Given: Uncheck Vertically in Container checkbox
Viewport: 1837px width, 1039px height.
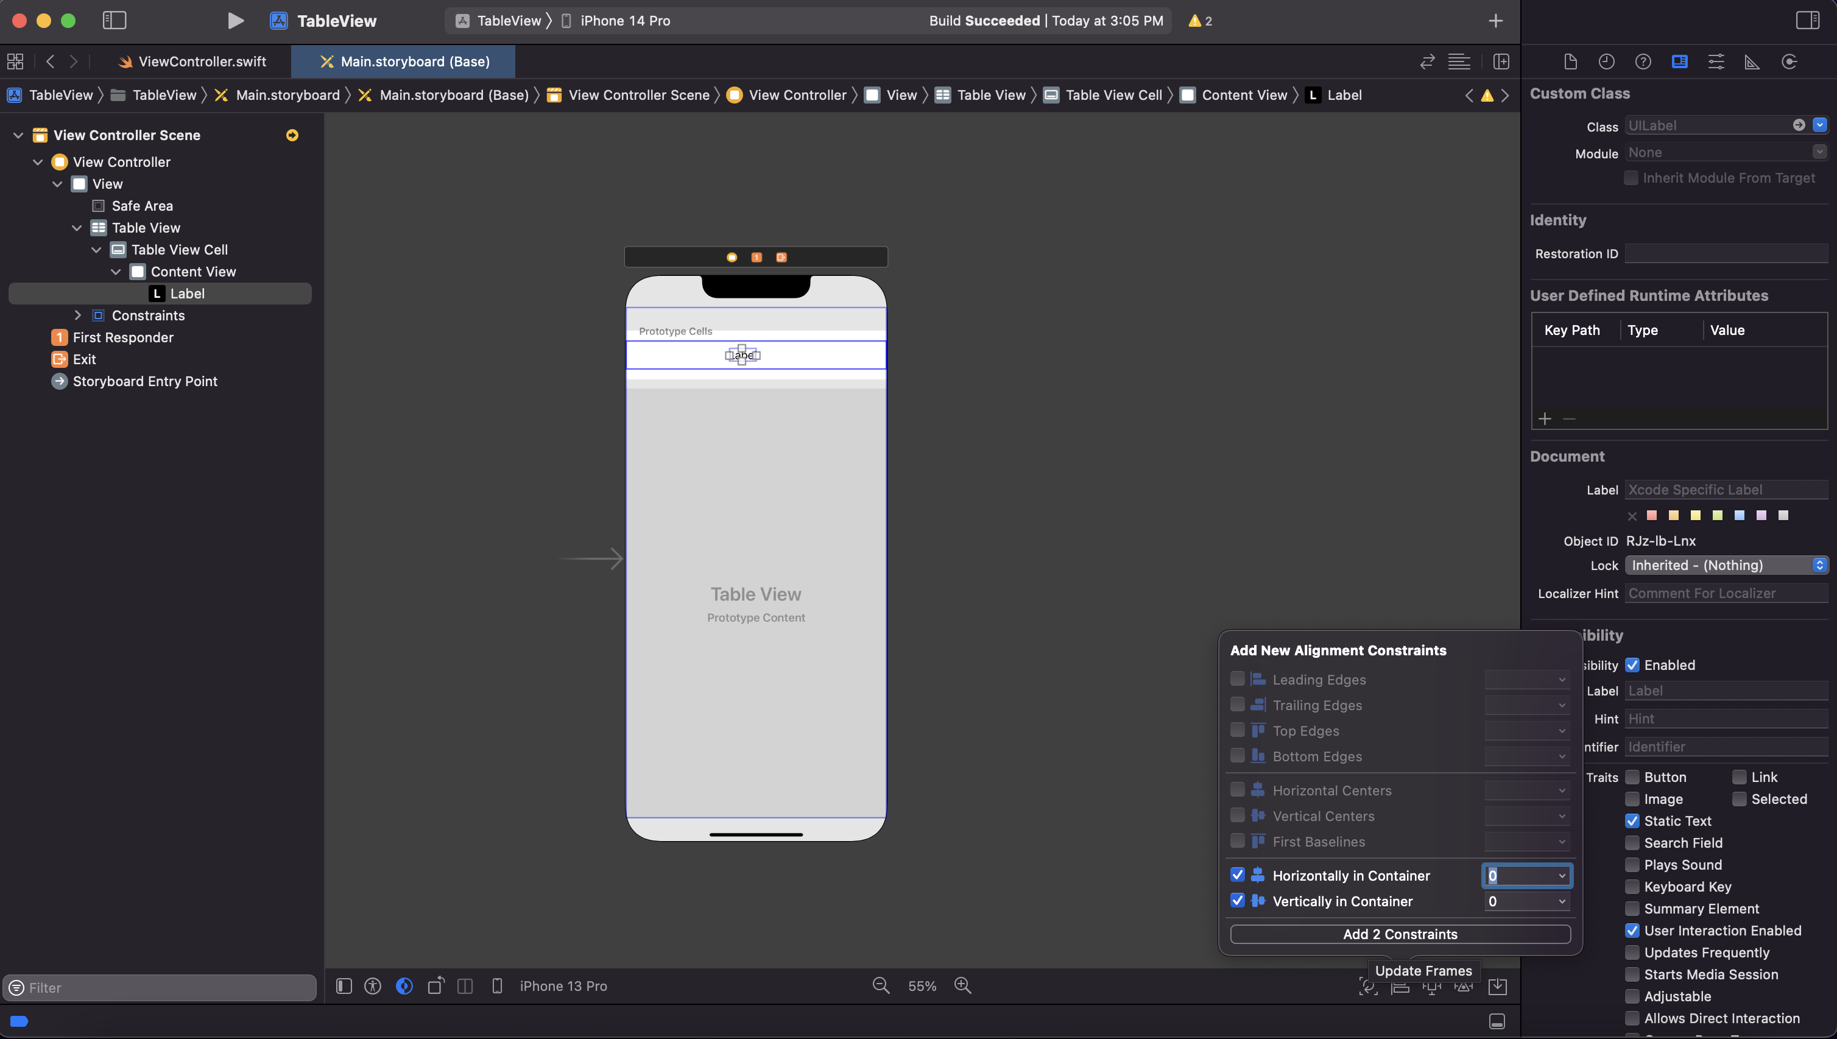Looking at the screenshot, I should tap(1238, 901).
